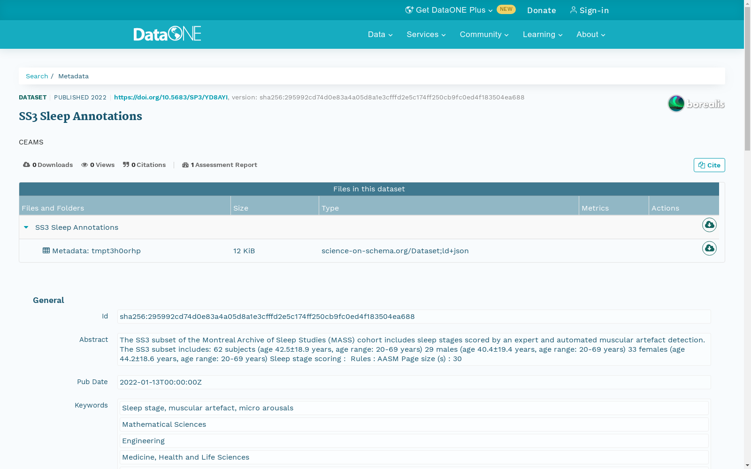
Task: Click the Files in this dataset header bar
Action: pos(369,189)
